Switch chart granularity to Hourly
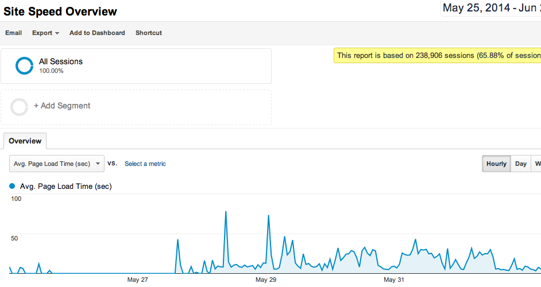Viewport: 541px width, 287px height. click(496, 164)
